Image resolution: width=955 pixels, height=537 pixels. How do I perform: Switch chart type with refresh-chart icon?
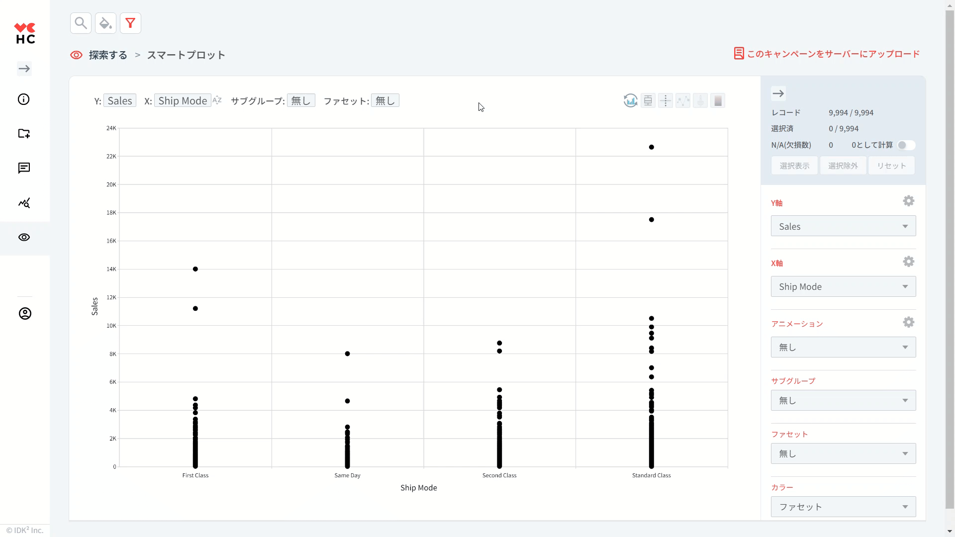630,101
